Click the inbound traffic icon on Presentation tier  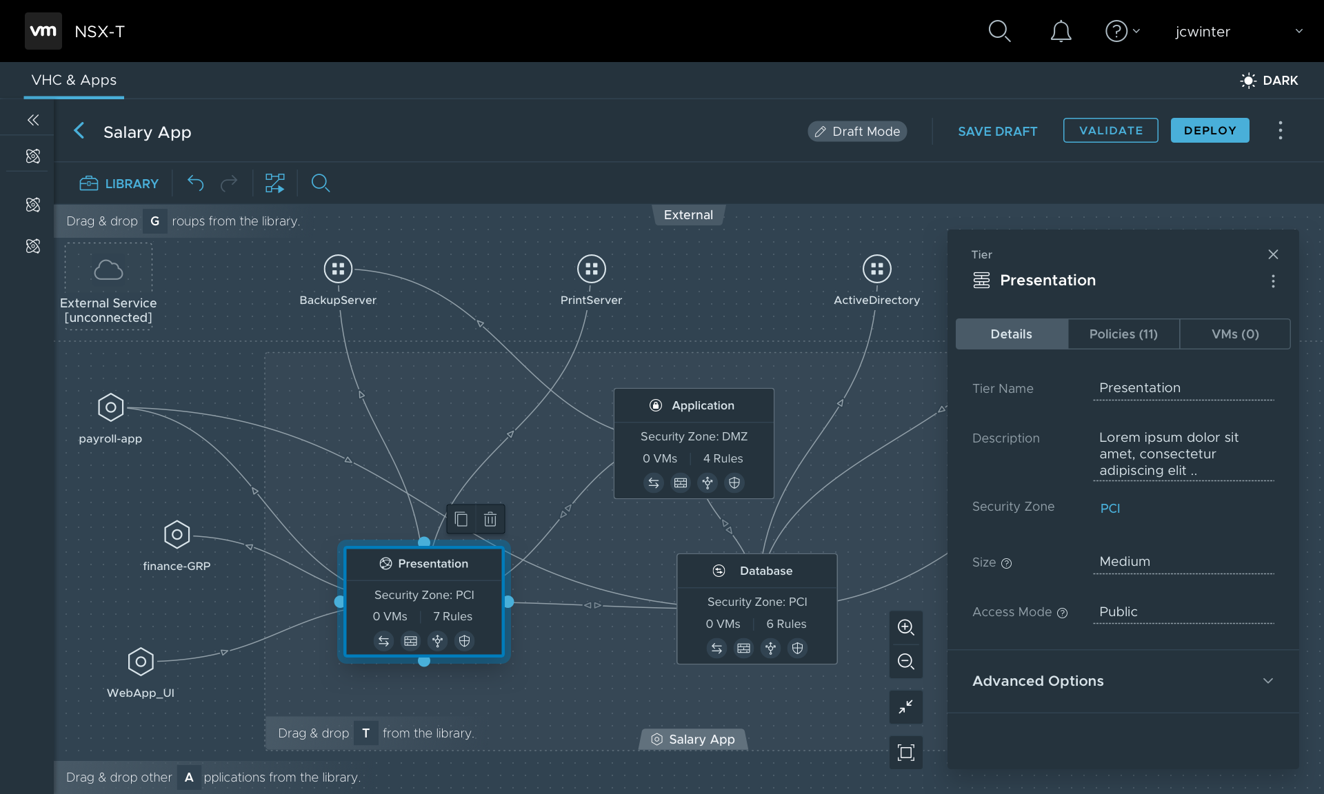point(381,641)
